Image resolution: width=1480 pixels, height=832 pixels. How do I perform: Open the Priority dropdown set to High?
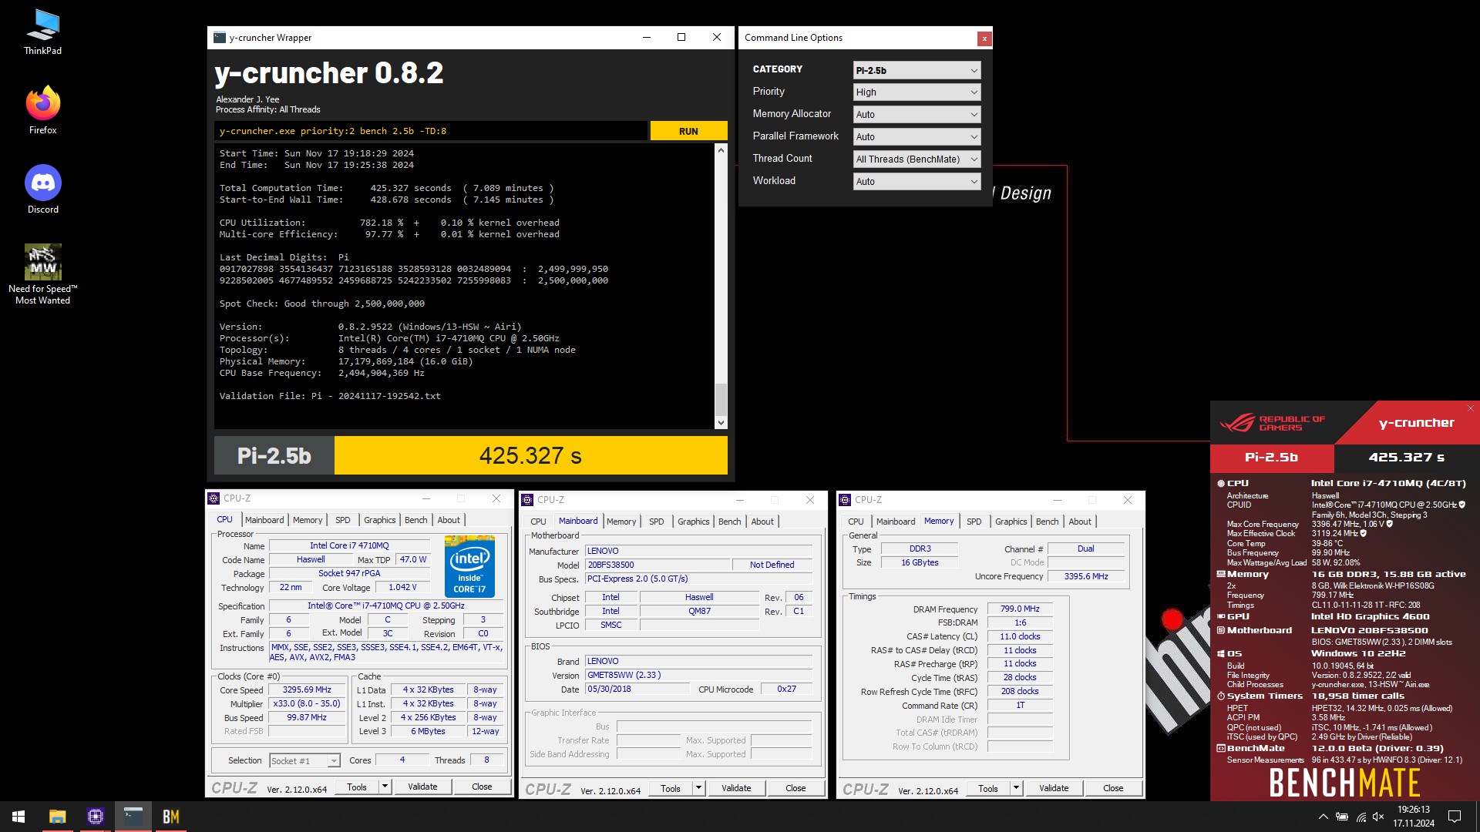pos(917,92)
